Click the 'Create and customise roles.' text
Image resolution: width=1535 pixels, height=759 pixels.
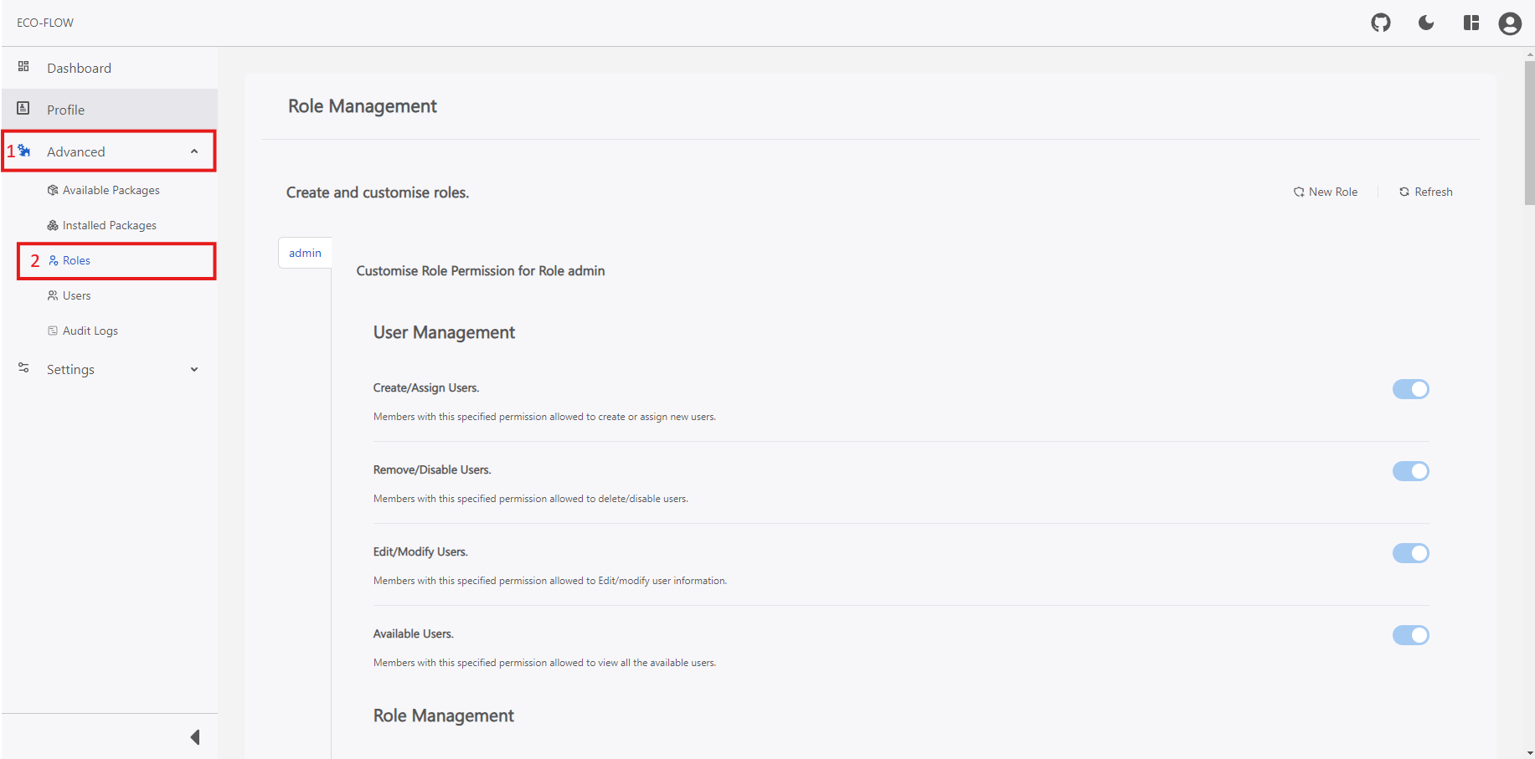pyautogui.click(x=378, y=192)
